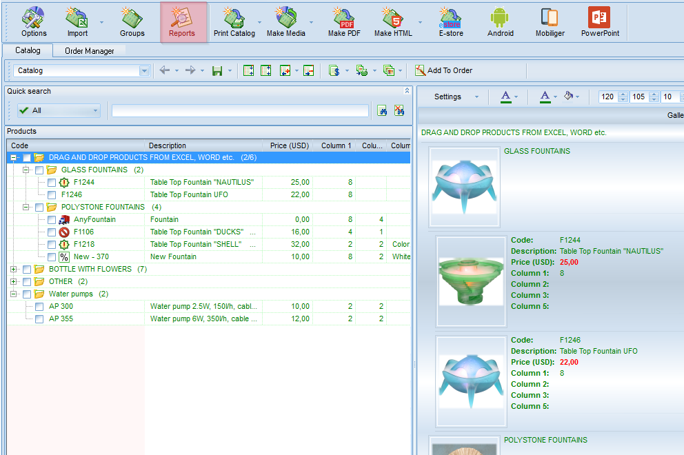
Task: Expand the BOTTLE WITH FLOWERS group
Action: pyautogui.click(x=14, y=270)
